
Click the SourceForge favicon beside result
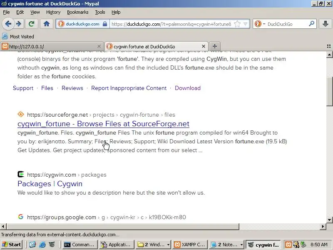[21, 114]
